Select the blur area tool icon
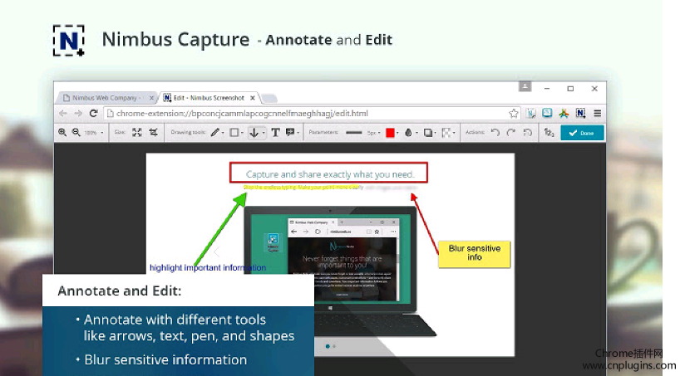 446,133
